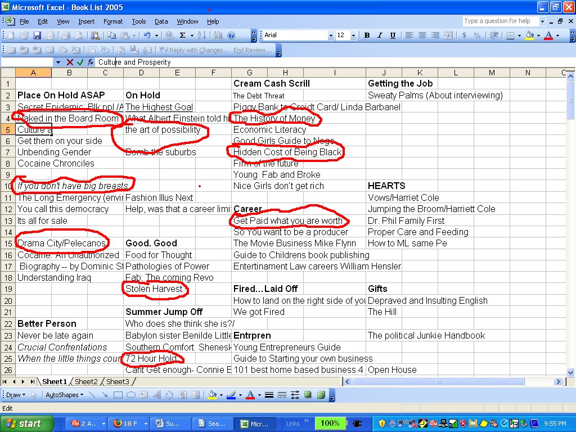This screenshot has width=576, height=432.
Task: Toggle Center alignment for the cell
Action: [422, 35]
